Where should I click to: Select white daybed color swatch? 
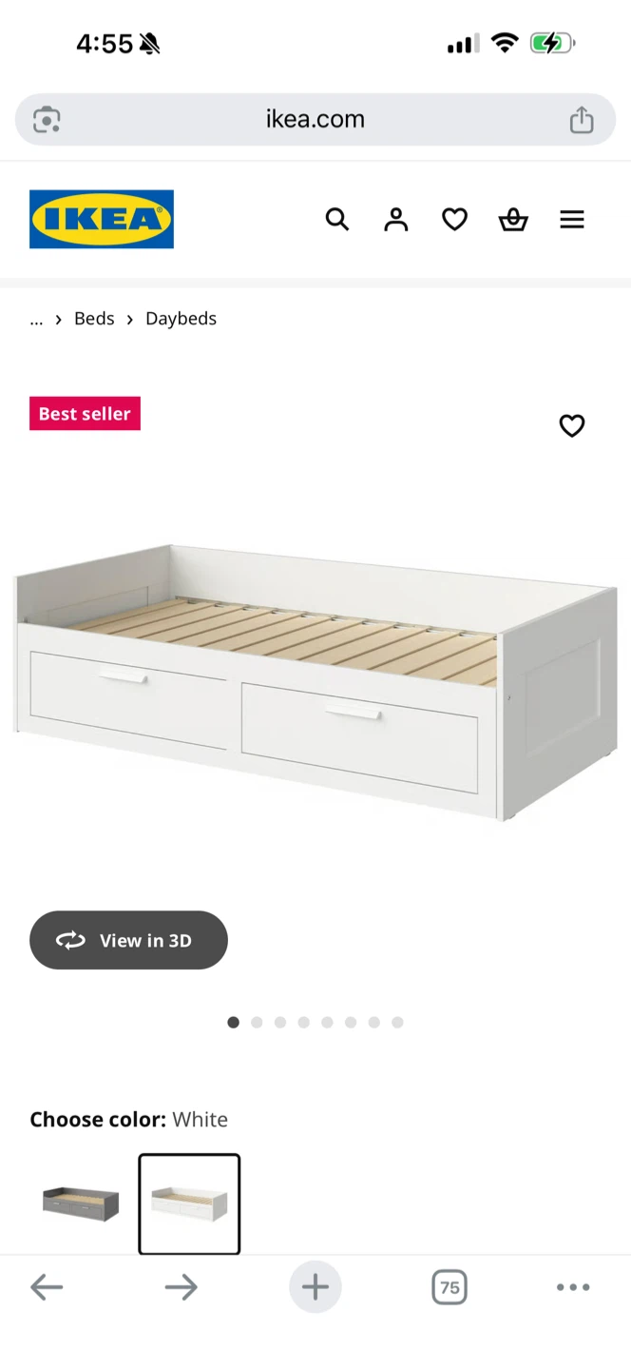[189, 1204]
